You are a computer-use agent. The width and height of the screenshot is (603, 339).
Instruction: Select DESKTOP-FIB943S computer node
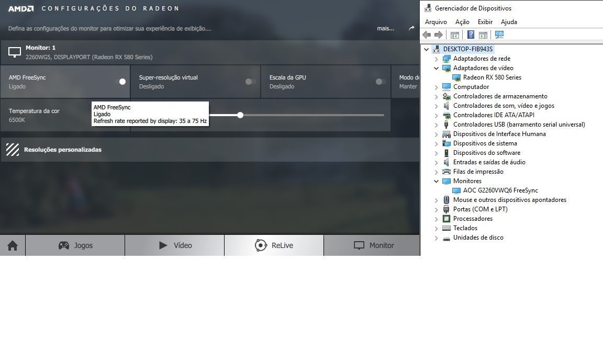pyautogui.click(x=467, y=49)
